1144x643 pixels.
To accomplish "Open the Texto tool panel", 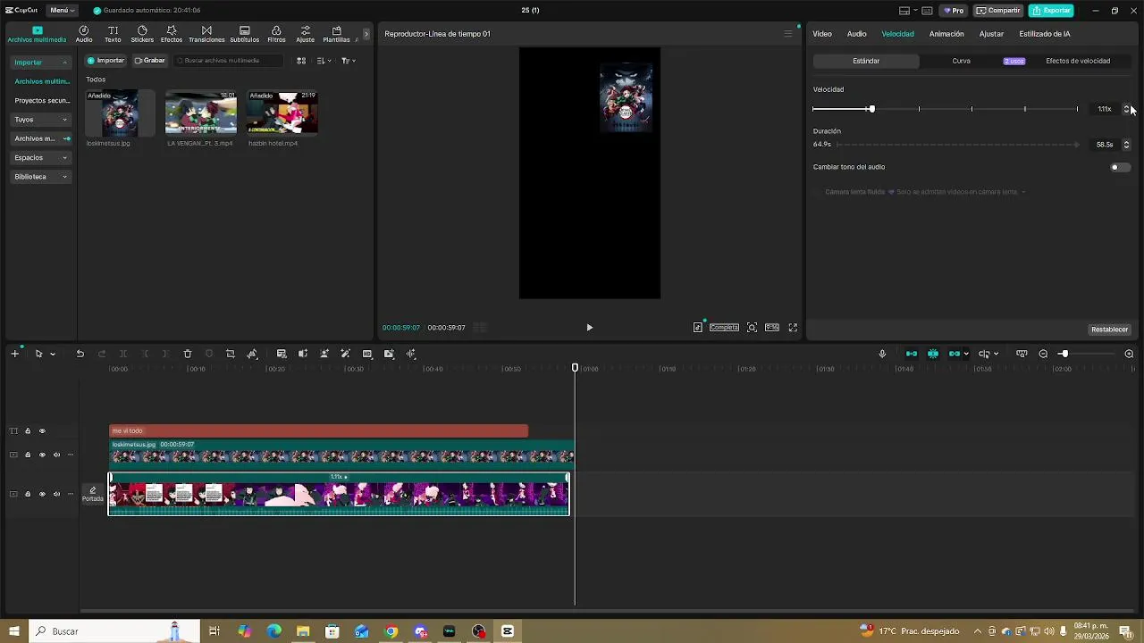I will point(113,34).
